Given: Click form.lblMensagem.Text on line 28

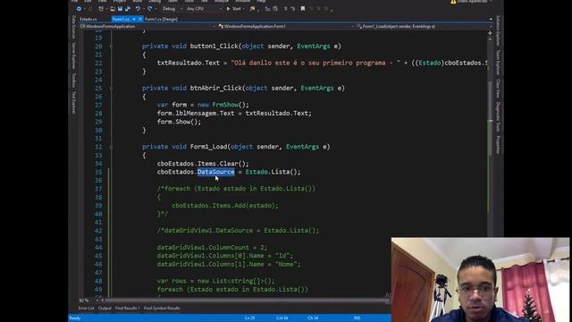Looking at the screenshot, I should click(196, 114).
